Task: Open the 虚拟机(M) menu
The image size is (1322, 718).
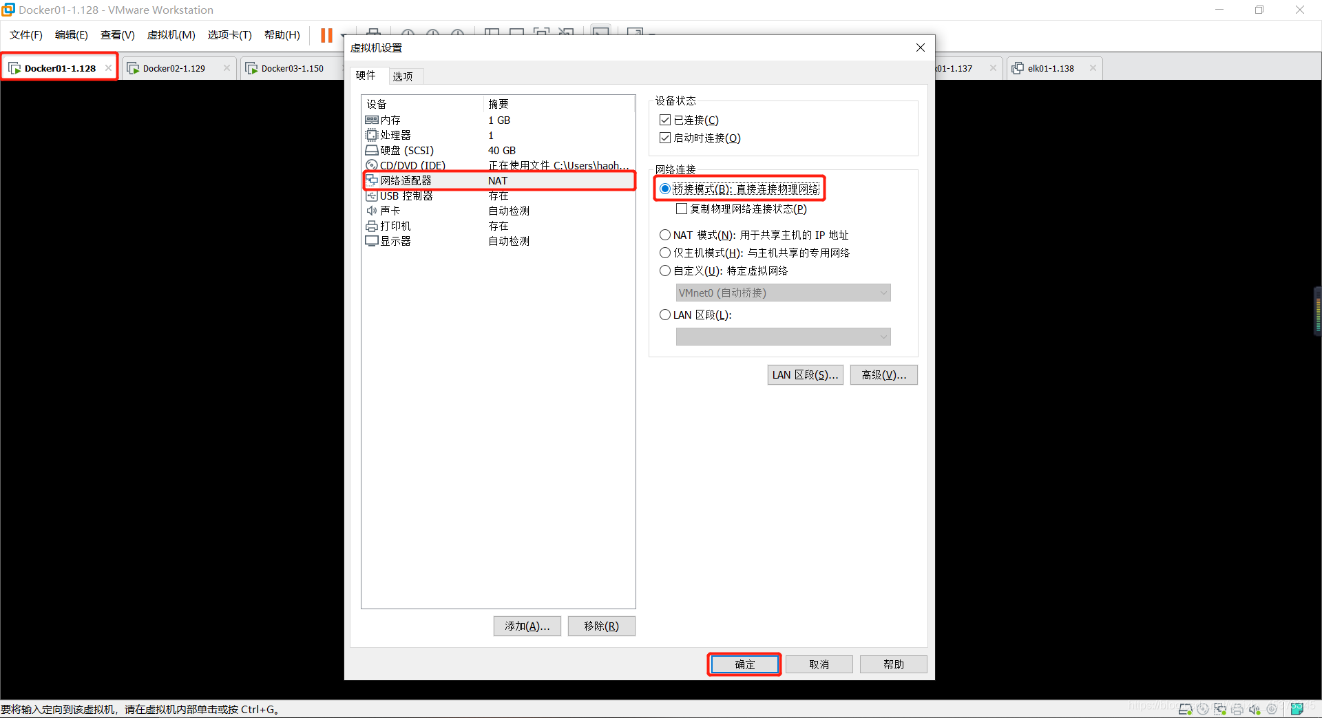Action: tap(171, 35)
